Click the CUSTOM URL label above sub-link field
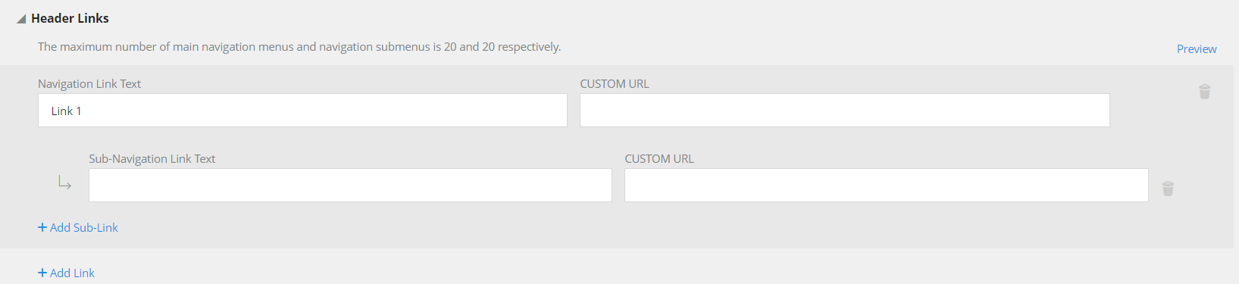 (x=659, y=159)
